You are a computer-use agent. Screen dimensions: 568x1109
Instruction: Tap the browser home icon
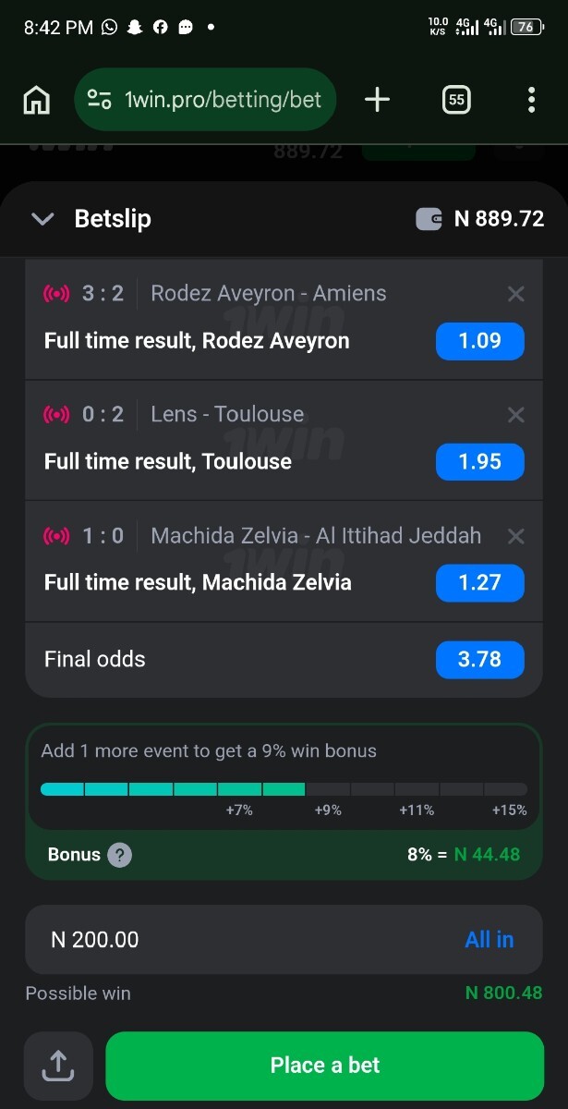[x=36, y=100]
